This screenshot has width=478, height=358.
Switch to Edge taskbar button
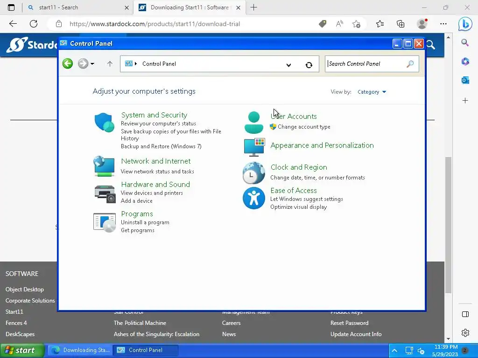click(x=79, y=350)
